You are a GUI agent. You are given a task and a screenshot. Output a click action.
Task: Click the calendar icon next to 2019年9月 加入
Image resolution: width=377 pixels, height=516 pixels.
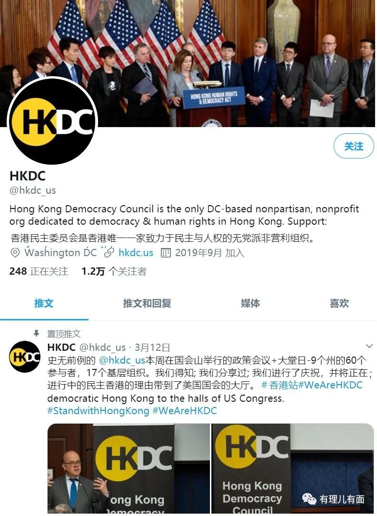click(x=166, y=253)
